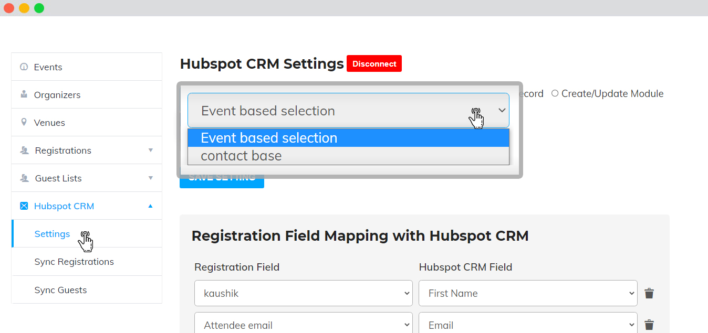This screenshot has width=708, height=333.
Task: Go to Settings under Hubspot CRM
Action: tap(52, 234)
